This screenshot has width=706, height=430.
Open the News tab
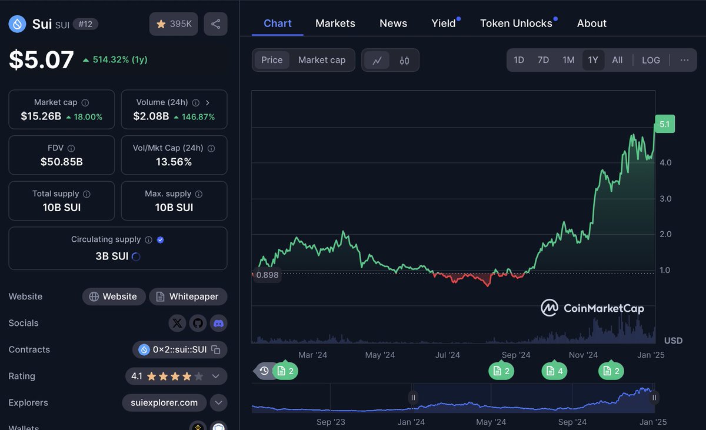coord(393,24)
